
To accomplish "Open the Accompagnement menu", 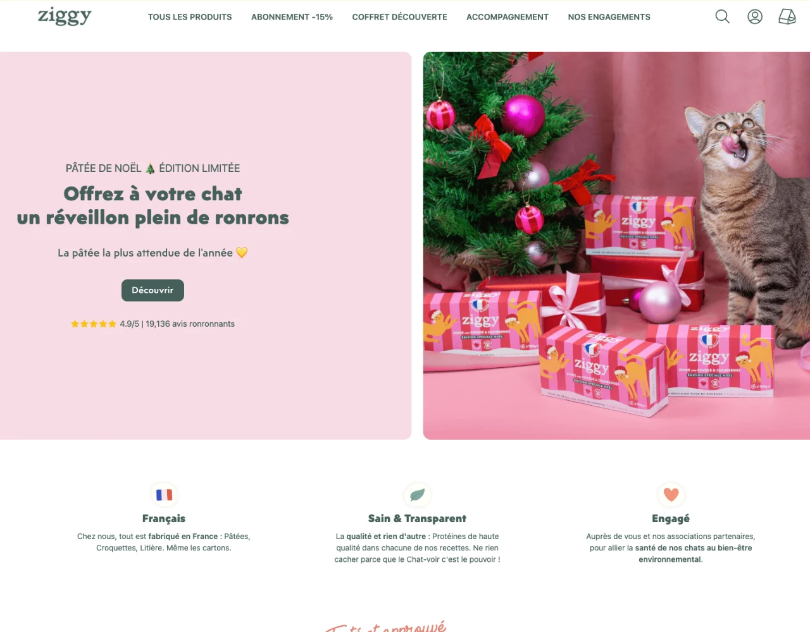I will (x=508, y=17).
